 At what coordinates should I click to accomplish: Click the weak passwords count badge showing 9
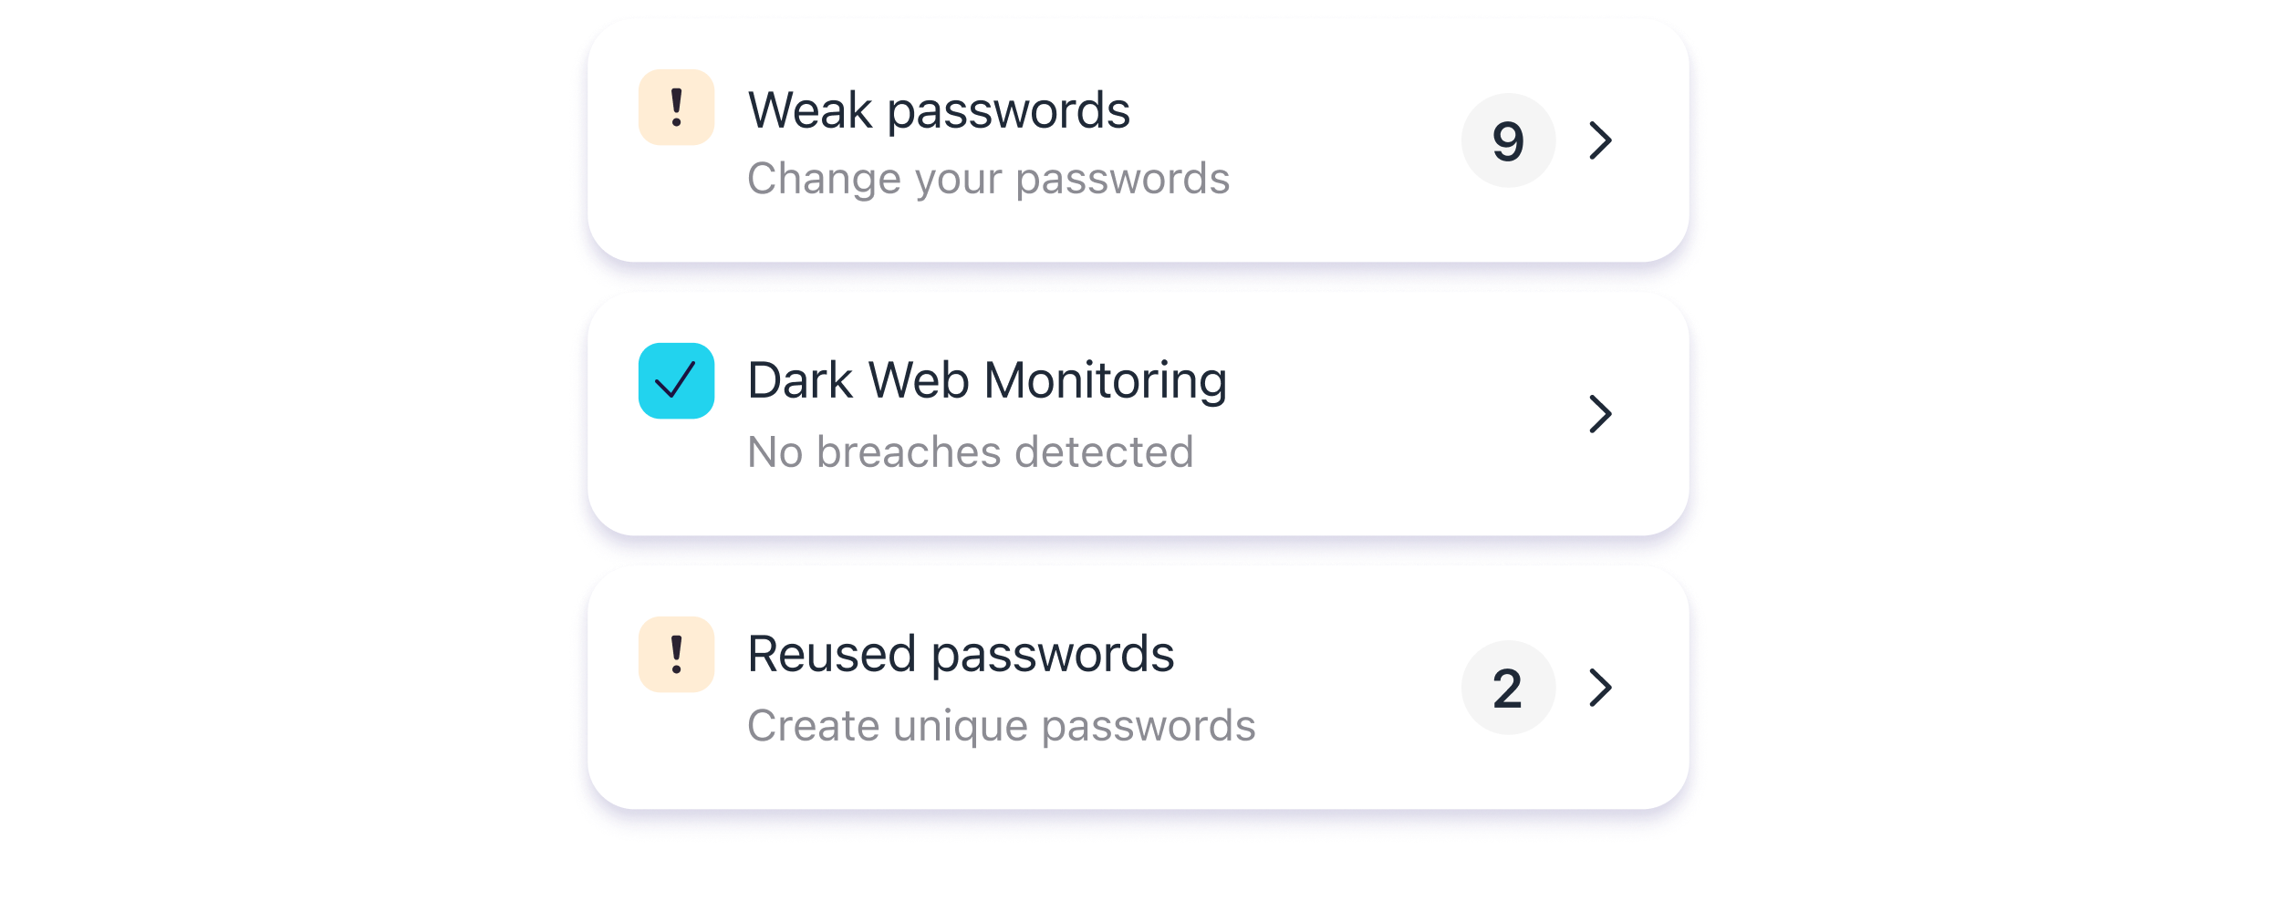1508,140
